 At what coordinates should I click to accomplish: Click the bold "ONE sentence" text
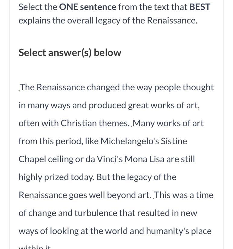(88, 7)
